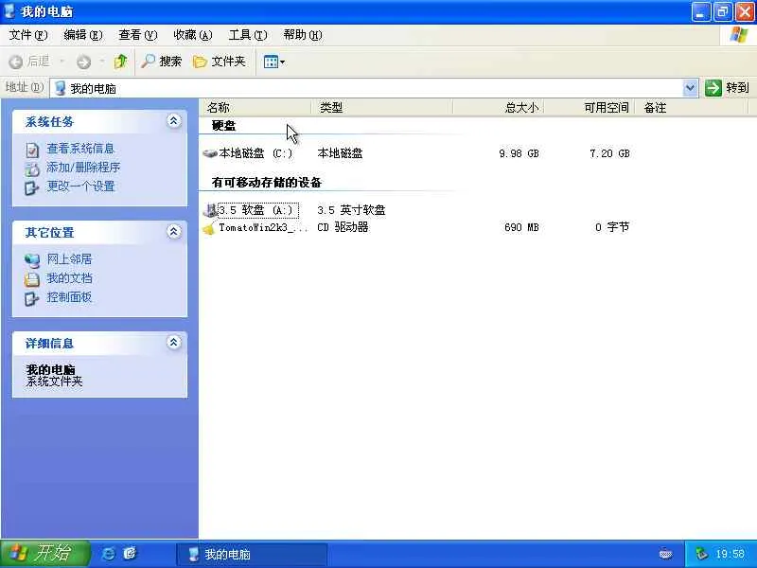Image resolution: width=757 pixels, height=568 pixels.
Task: Click the Start (开始) button
Action: (45, 554)
